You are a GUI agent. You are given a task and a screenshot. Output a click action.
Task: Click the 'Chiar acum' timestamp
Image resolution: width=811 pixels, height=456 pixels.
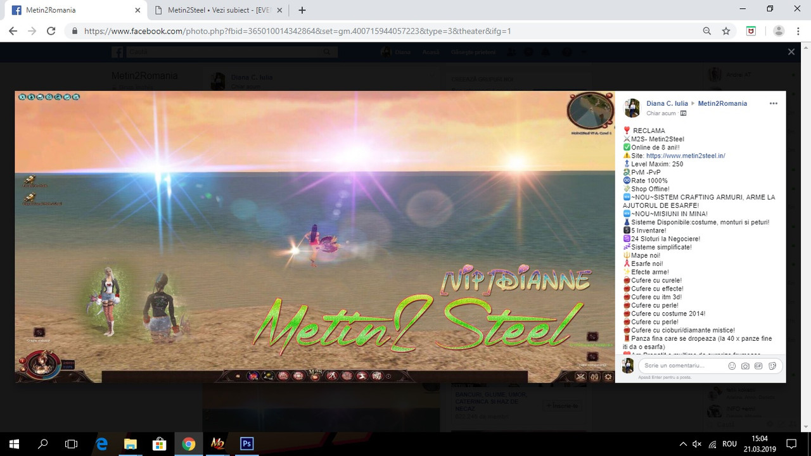pos(661,113)
